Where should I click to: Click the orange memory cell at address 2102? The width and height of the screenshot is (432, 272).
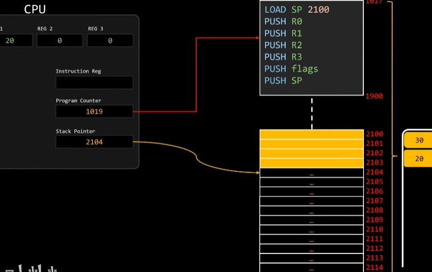(312, 154)
